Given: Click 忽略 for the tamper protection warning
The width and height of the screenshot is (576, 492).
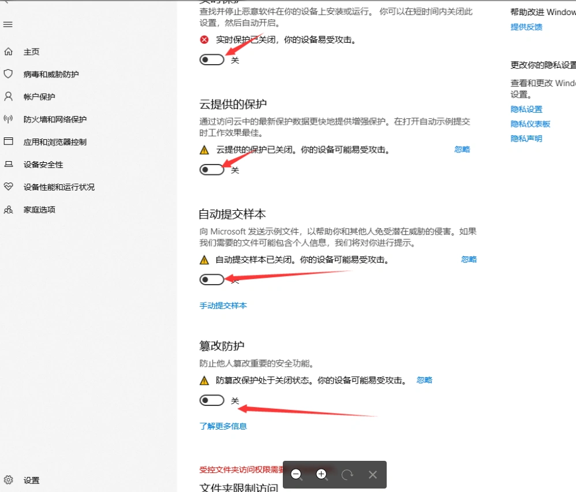Looking at the screenshot, I should (x=424, y=380).
